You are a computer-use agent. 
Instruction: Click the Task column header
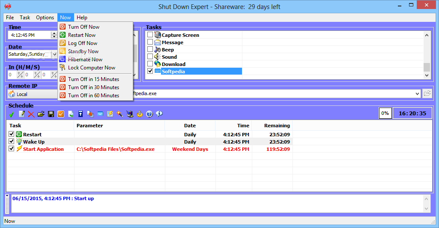[x=40, y=126]
